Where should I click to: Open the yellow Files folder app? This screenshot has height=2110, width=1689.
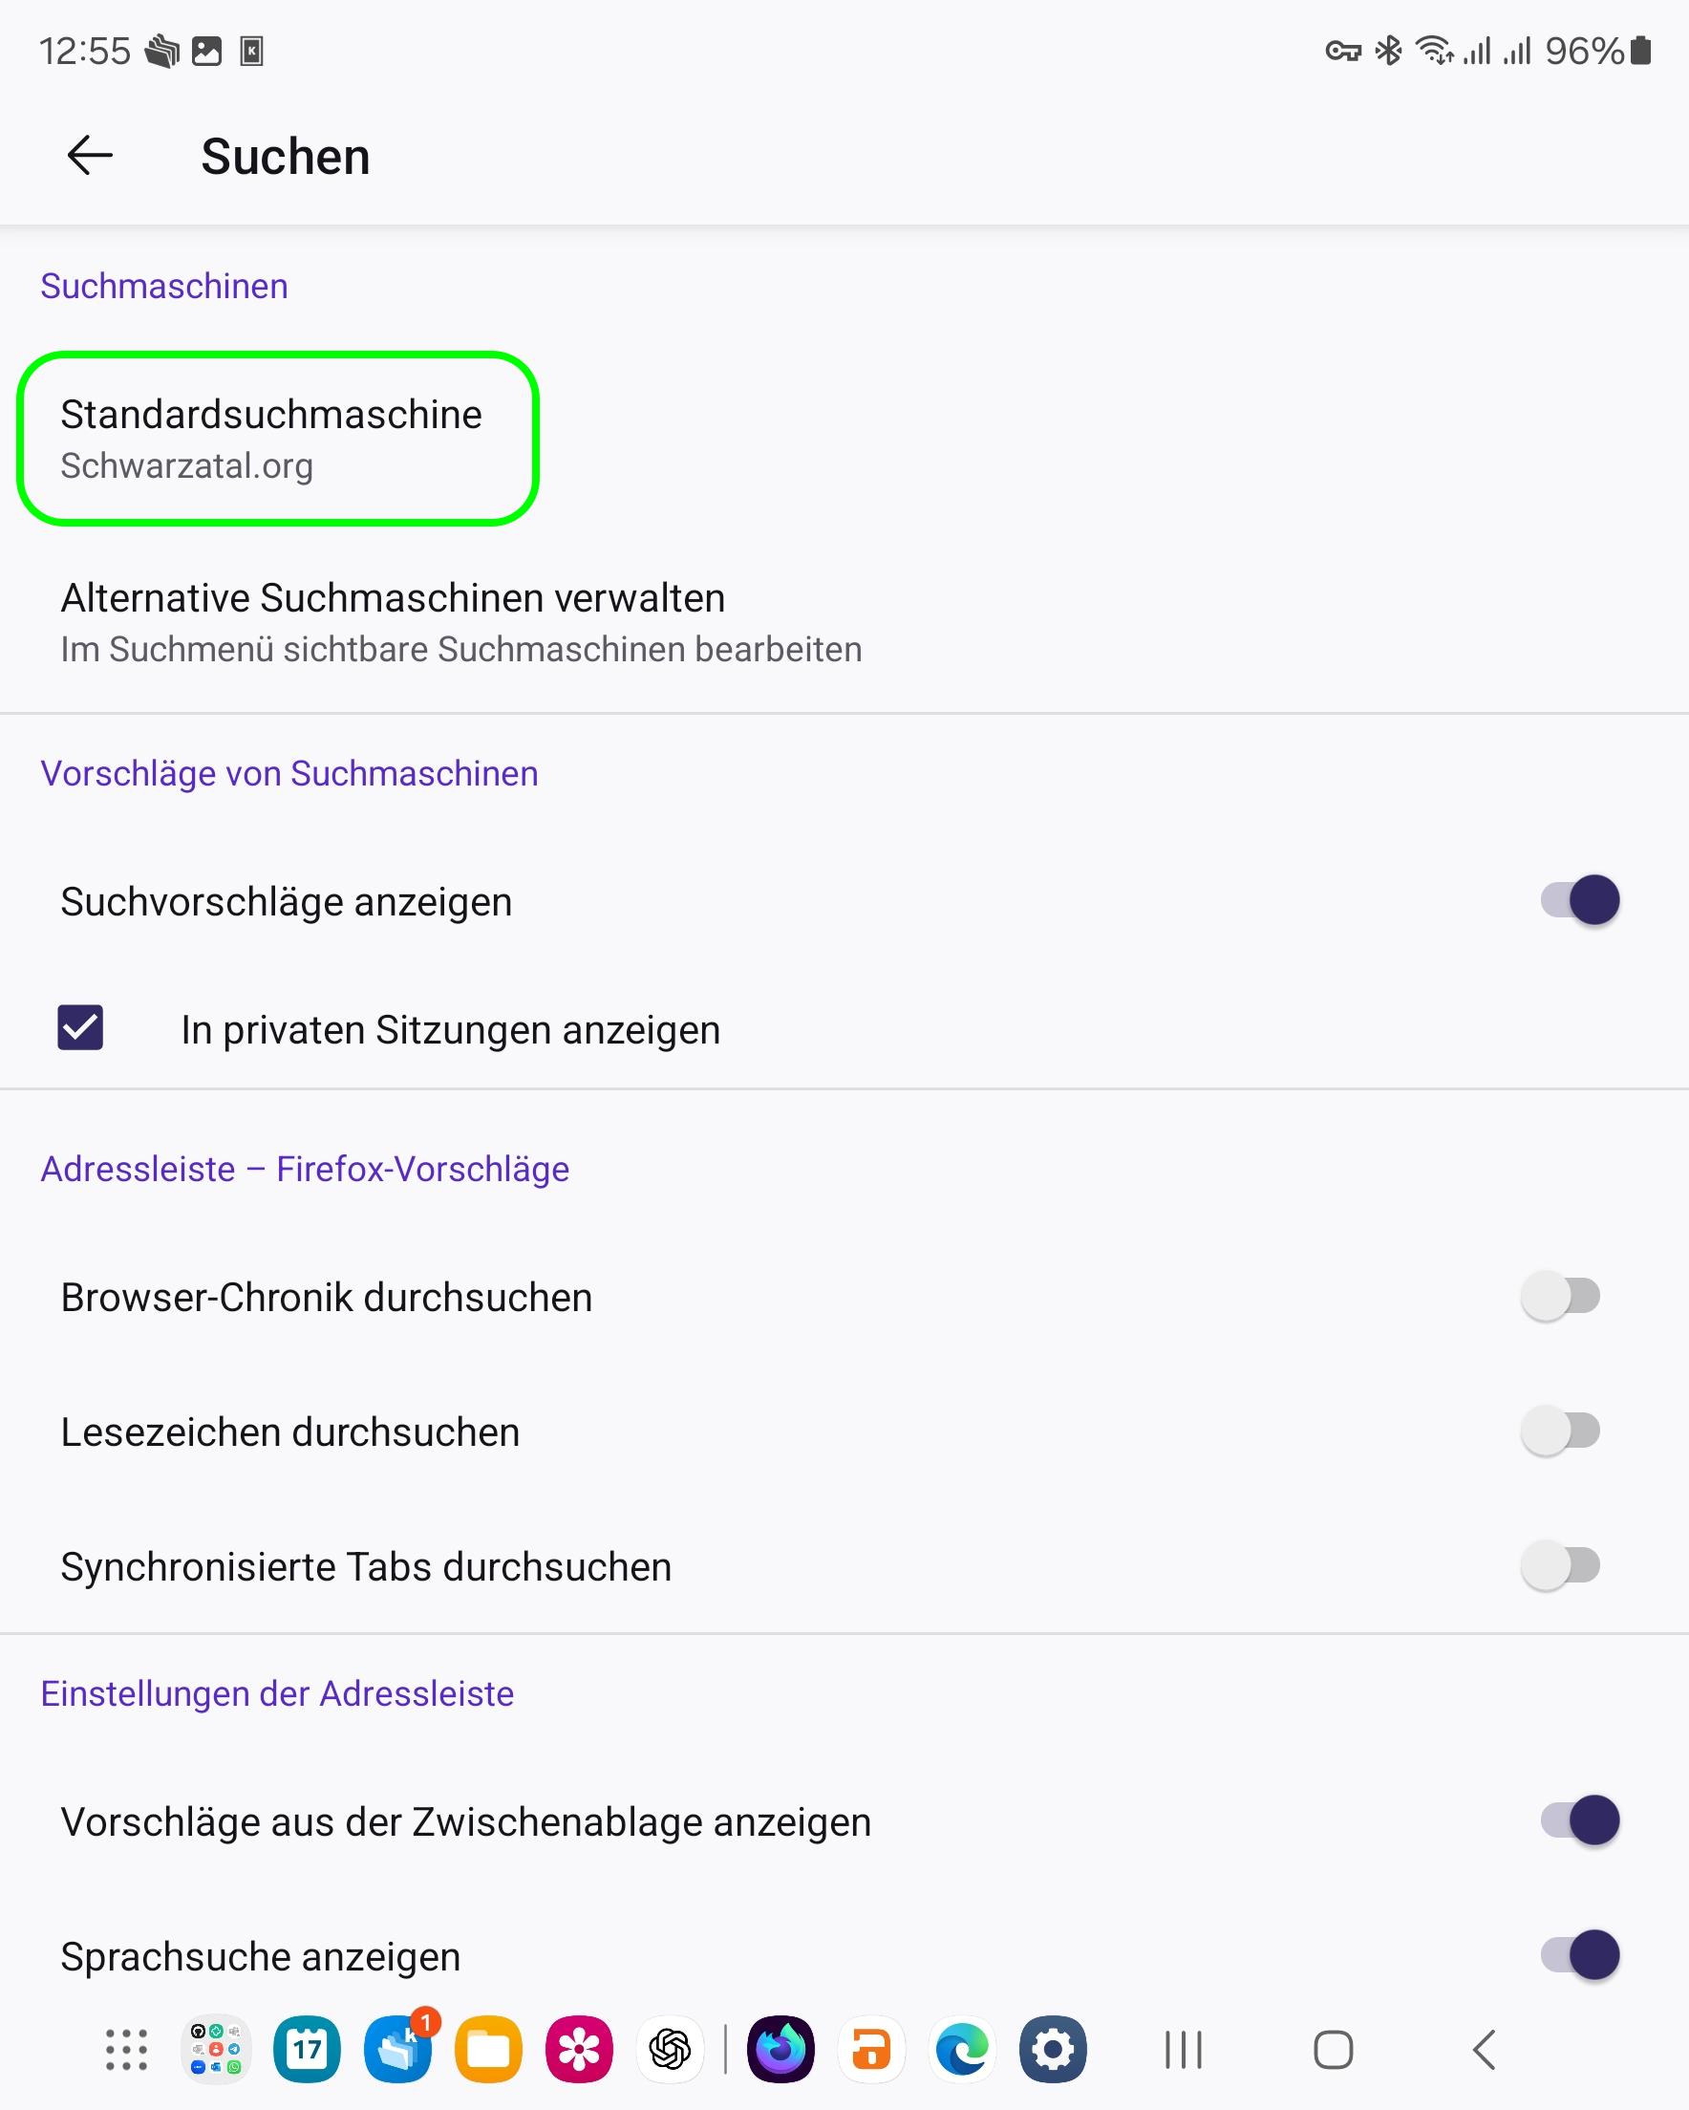[x=488, y=2050]
